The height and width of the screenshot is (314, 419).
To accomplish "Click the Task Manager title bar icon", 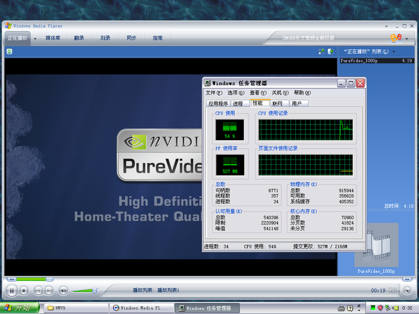I will [x=207, y=83].
